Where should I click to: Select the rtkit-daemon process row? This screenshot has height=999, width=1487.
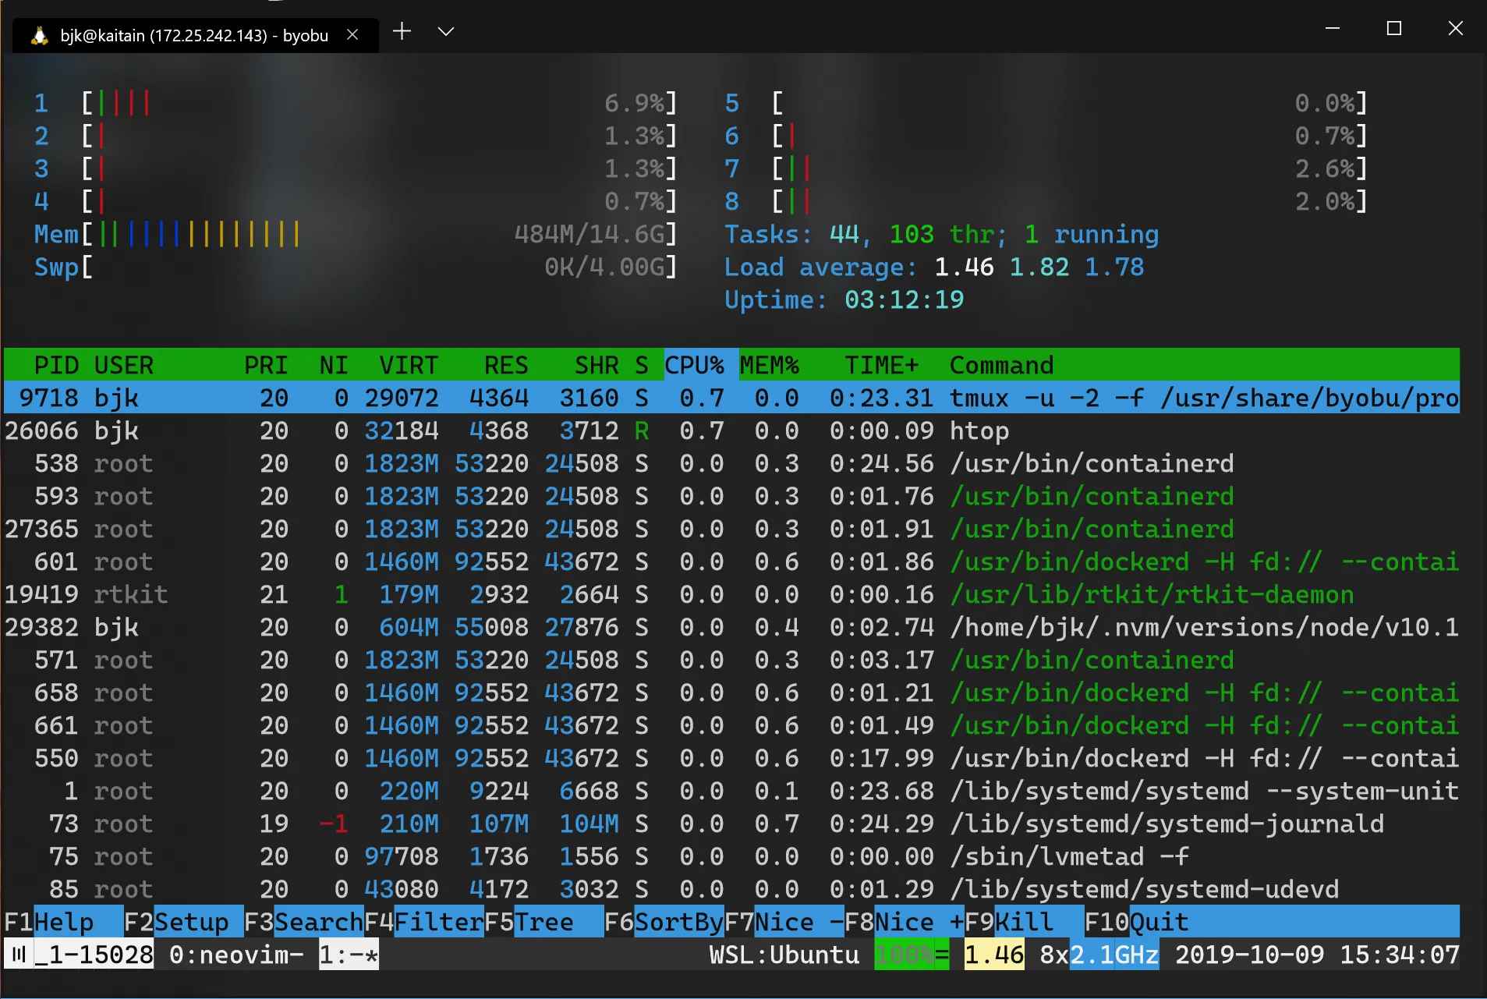coord(731,594)
